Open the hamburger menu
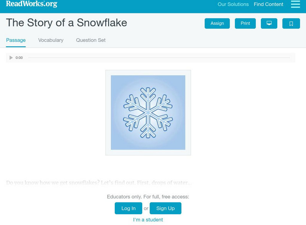Viewport: 306px width, 225px height. 295,4
